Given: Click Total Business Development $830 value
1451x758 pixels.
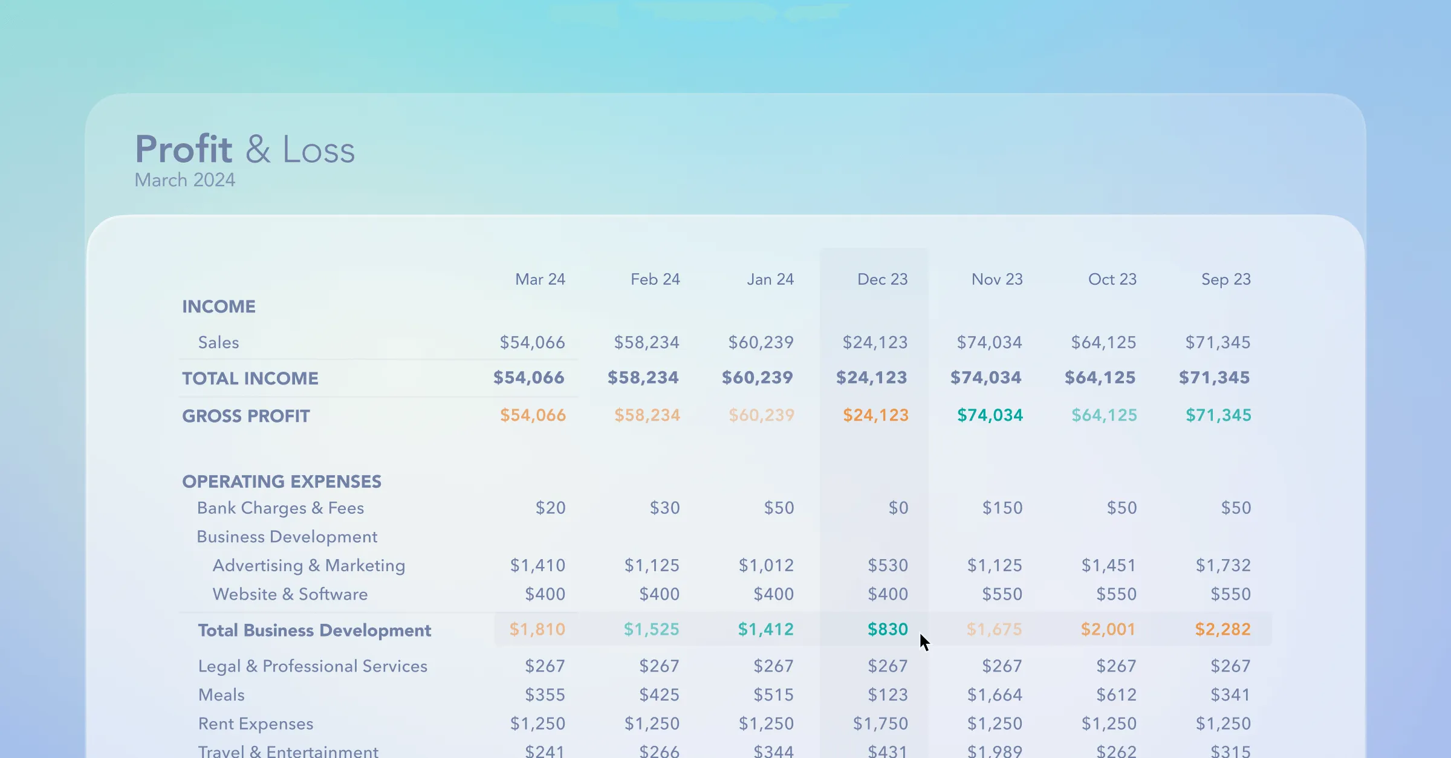Looking at the screenshot, I should 888,629.
